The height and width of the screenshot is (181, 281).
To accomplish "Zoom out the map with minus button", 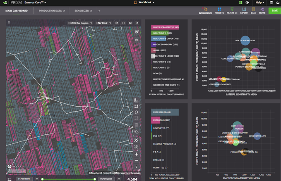I will point(137,160).
